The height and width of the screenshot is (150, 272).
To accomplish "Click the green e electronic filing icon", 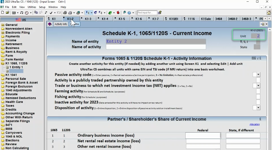I will (110, 13).
